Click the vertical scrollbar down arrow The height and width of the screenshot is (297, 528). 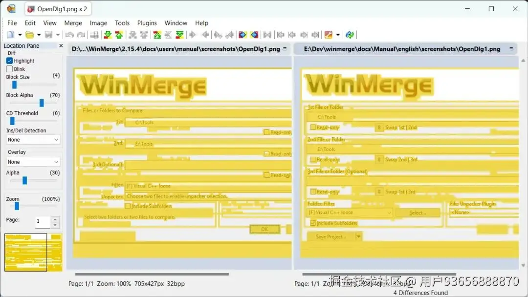pyautogui.click(x=523, y=266)
